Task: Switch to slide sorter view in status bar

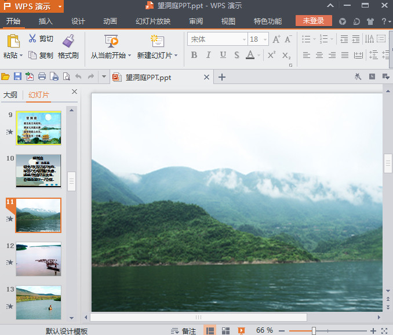Action: tap(225, 331)
